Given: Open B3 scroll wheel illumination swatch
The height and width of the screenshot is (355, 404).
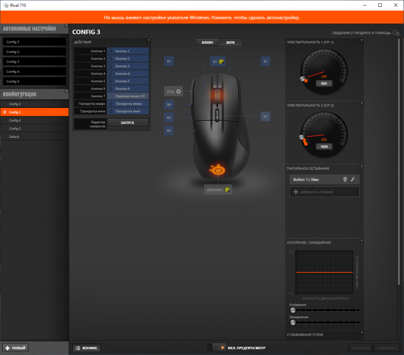Looking at the screenshot, I should point(221,61).
